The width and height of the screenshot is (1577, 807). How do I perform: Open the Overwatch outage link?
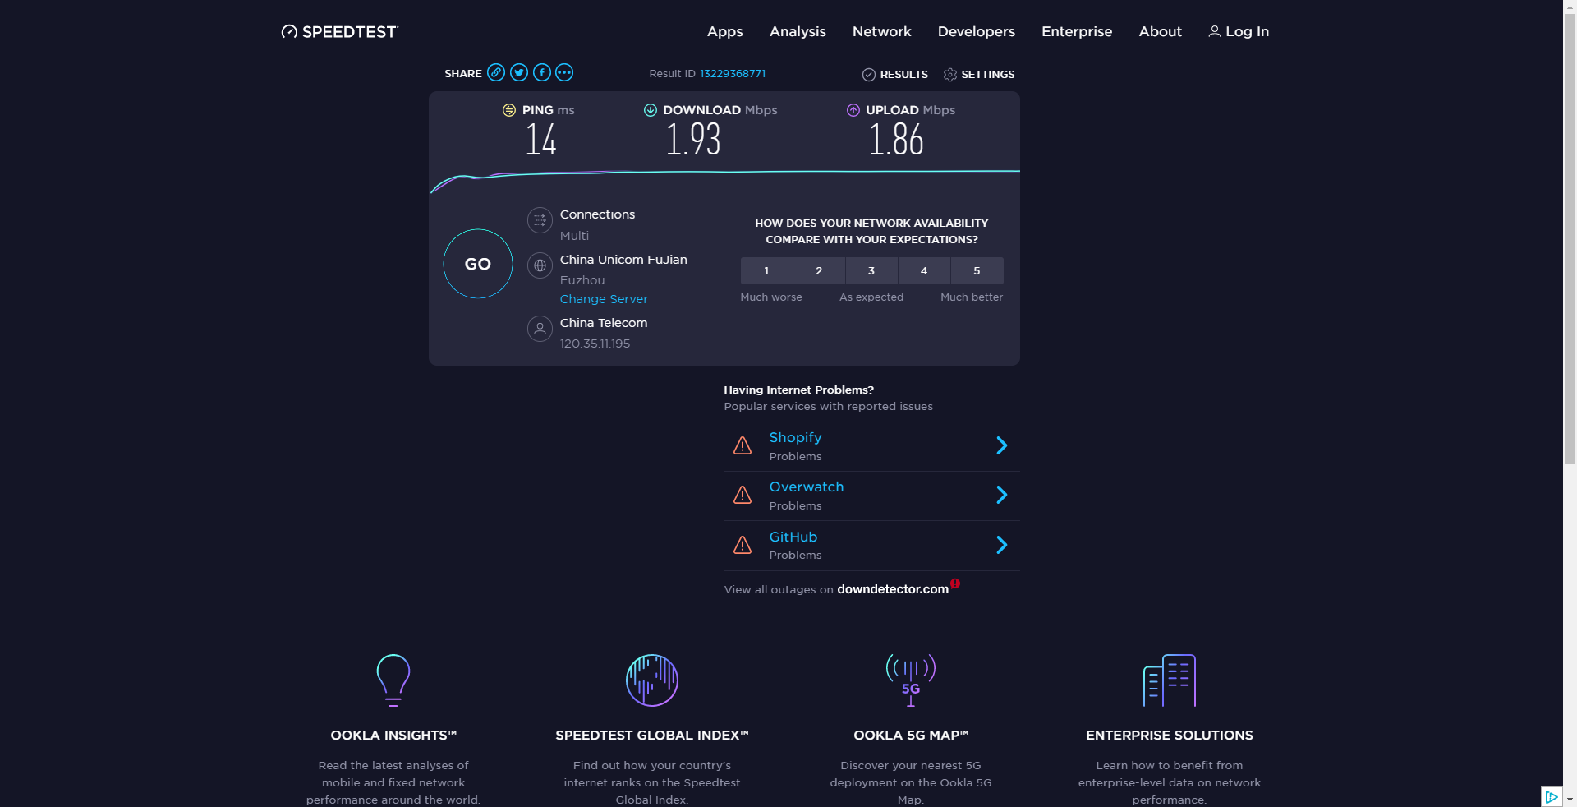click(807, 487)
